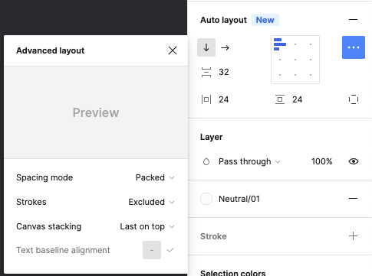
Task: Click the Layer section title
Action: tap(211, 137)
